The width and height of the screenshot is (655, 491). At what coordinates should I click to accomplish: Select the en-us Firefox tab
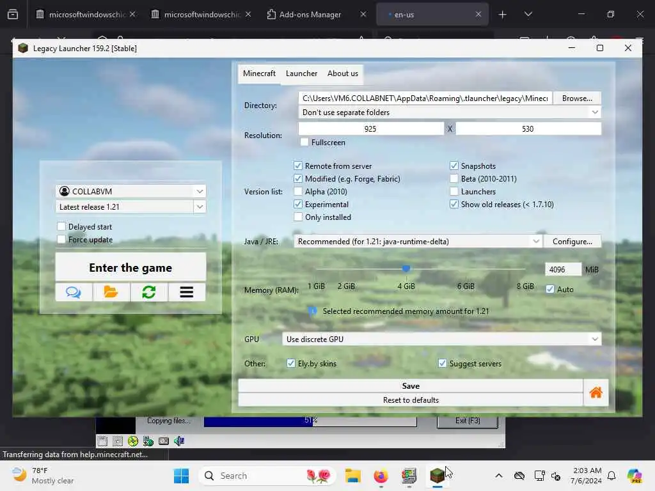click(432, 14)
